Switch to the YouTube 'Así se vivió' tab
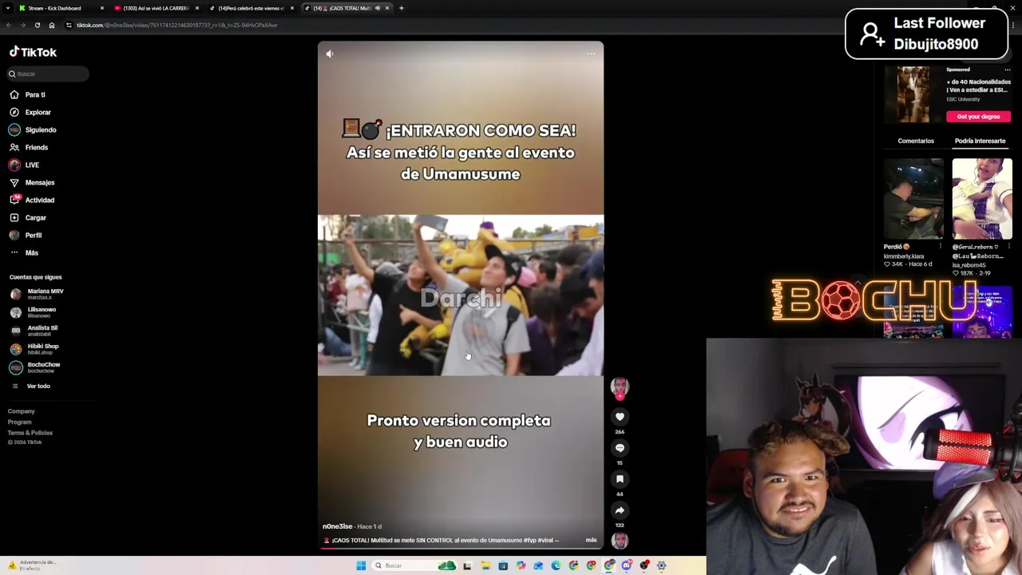Viewport: 1022px width, 575px height. [x=156, y=8]
